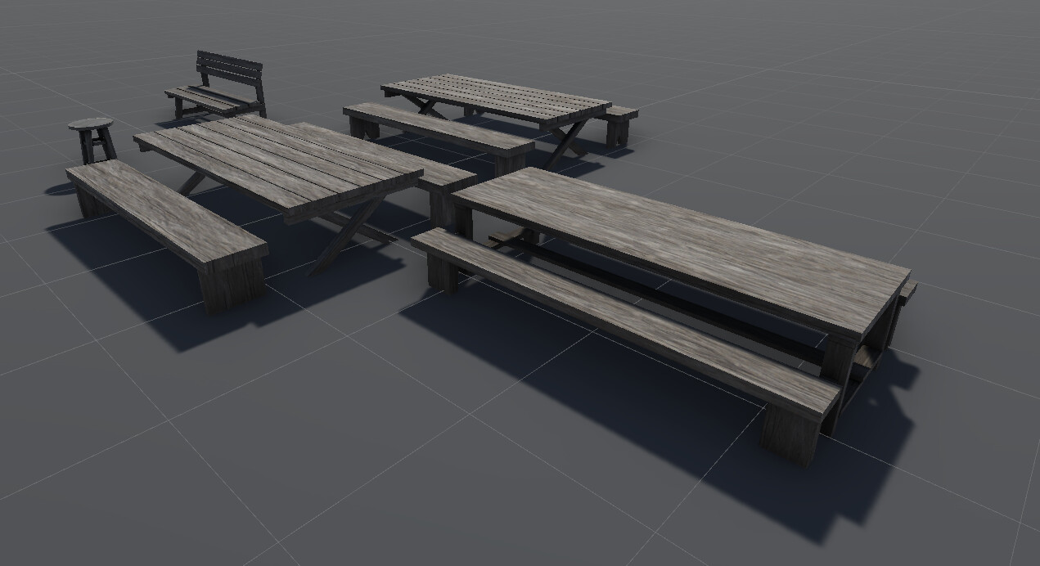Select the backrest slats of the bench
This screenshot has width=1040, height=566.
coord(229,65)
